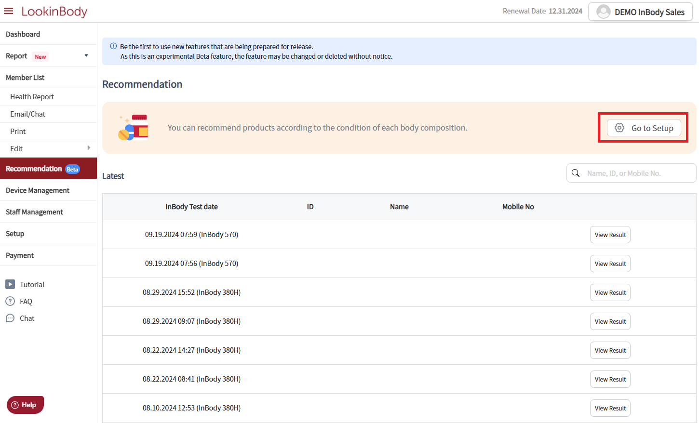Select Health Report in the sidebar
This screenshot has height=423, width=699.
point(48,97)
